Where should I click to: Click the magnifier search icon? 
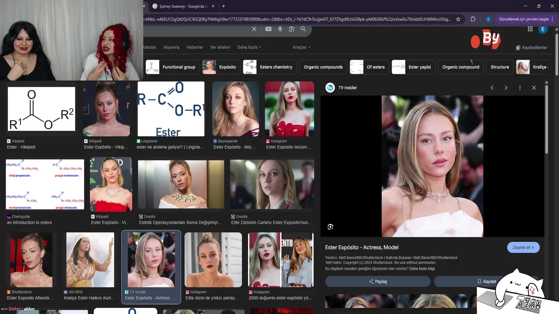[x=303, y=29]
